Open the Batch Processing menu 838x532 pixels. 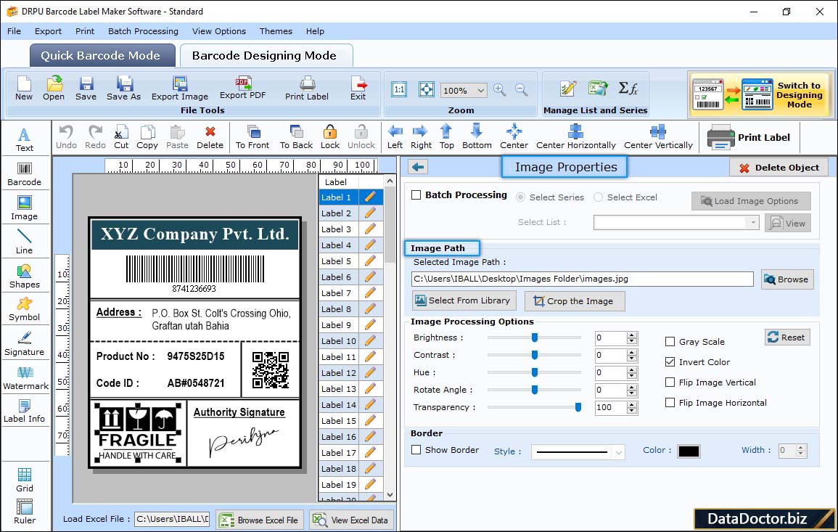click(x=143, y=31)
